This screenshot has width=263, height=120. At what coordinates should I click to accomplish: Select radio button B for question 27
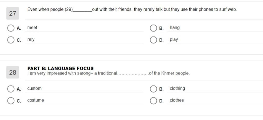click(x=153, y=28)
